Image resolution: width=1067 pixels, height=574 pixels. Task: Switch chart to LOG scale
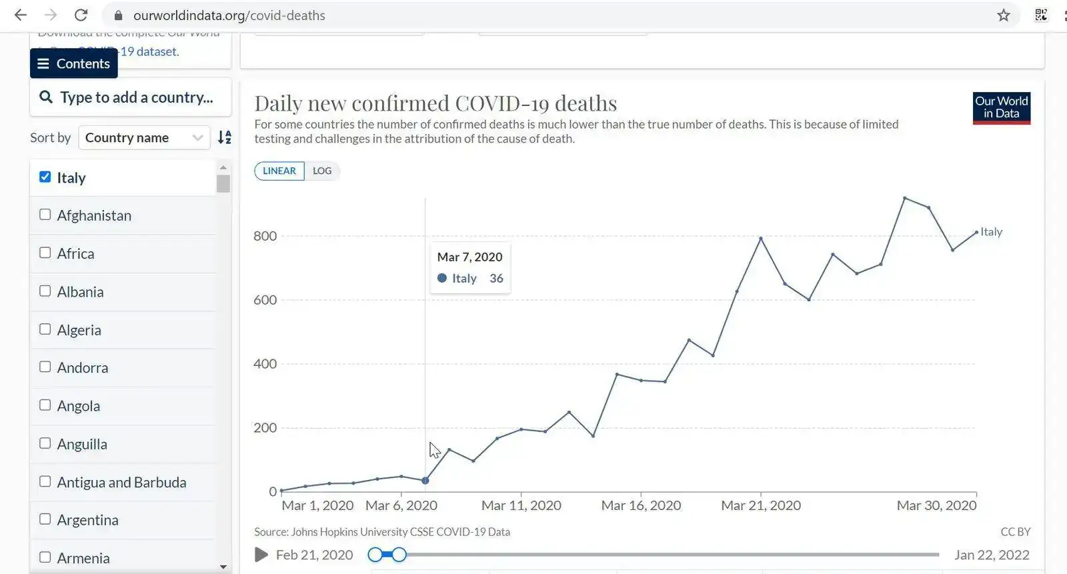pos(322,171)
